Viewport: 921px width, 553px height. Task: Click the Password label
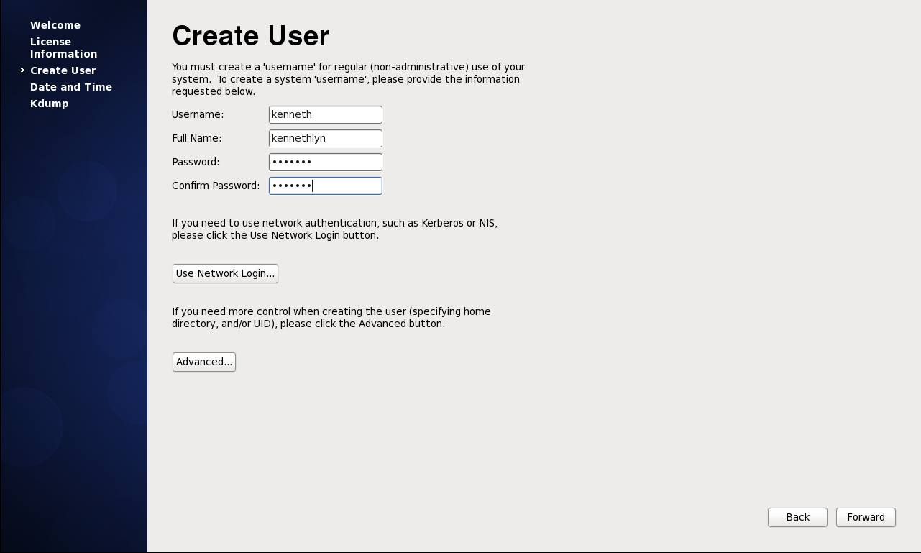[x=196, y=162]
